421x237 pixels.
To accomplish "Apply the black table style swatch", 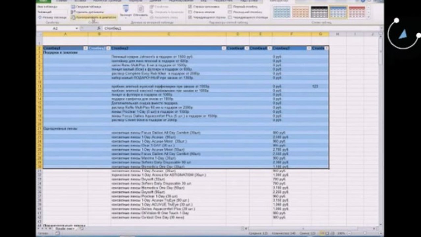I will [319, 12].
